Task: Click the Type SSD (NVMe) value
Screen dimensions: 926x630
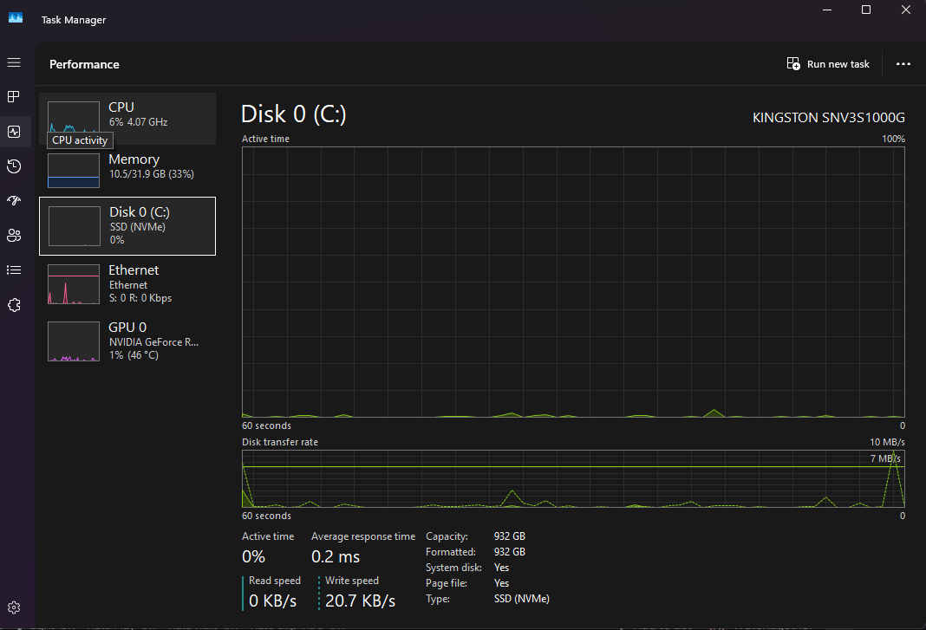Action: coord(521,599)
